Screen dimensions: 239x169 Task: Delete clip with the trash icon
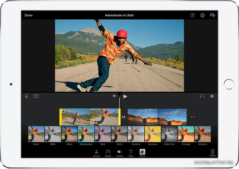tap(213, 153)
